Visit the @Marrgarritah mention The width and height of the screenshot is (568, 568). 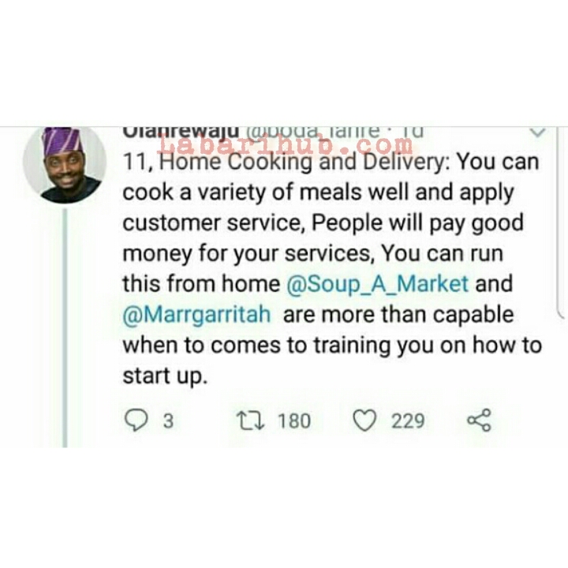point(196,314)
